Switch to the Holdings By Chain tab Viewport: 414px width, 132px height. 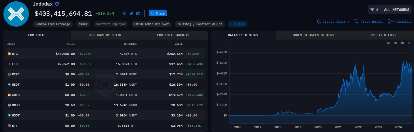[x=105, y=35]
